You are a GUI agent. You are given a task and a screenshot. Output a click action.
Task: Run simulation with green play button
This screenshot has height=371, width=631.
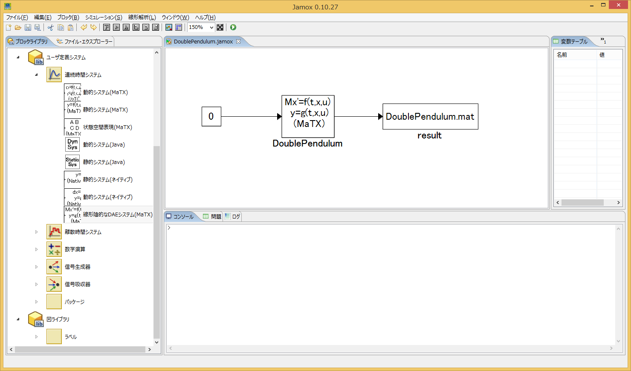pos(233,27)
